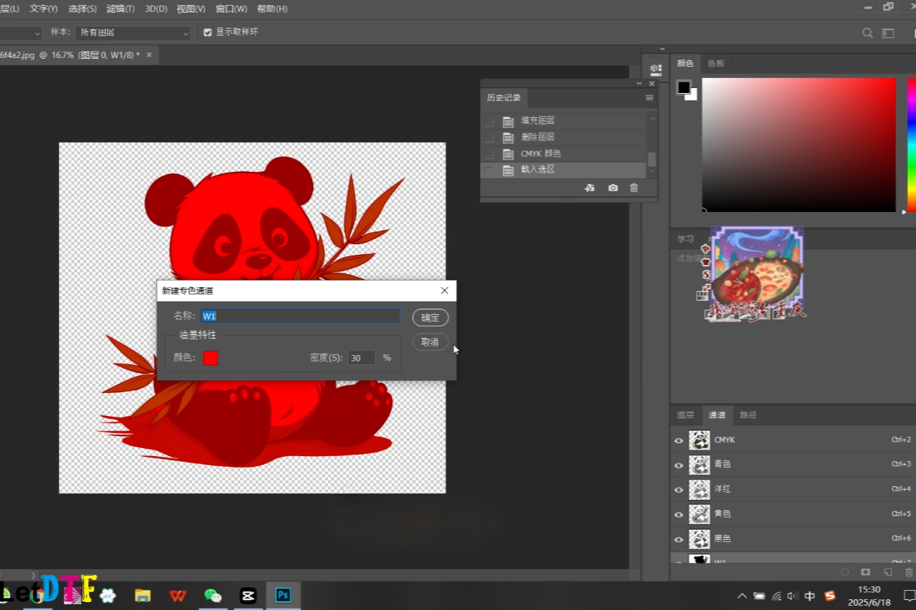Create a new channel in Channels panel

[887, 572]
